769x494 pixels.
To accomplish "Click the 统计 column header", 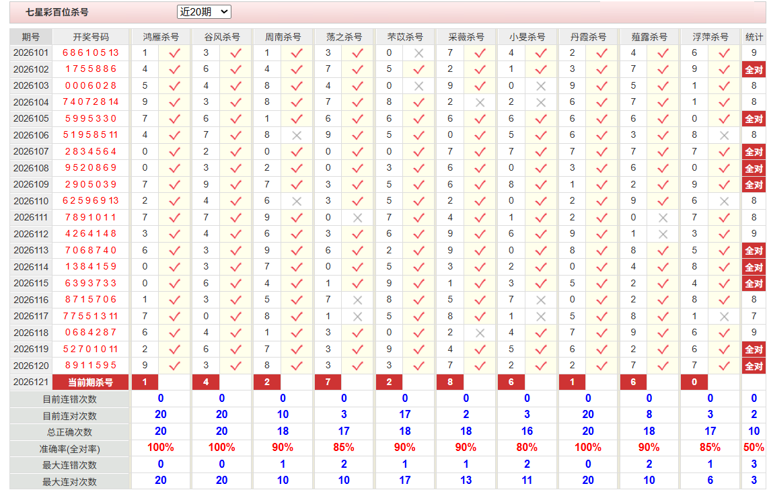I will coord(754,37).
